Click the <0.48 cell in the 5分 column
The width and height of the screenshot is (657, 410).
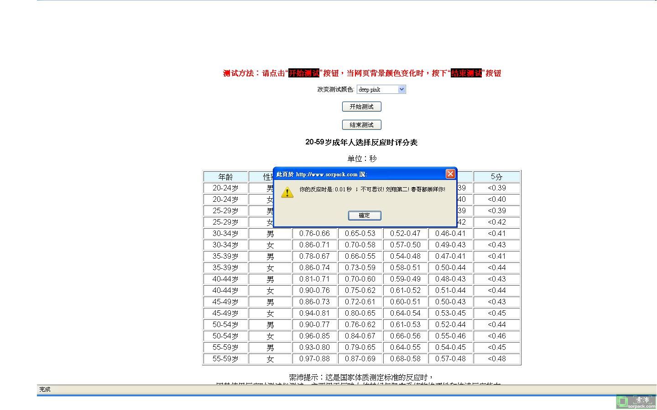click(496, 359)
